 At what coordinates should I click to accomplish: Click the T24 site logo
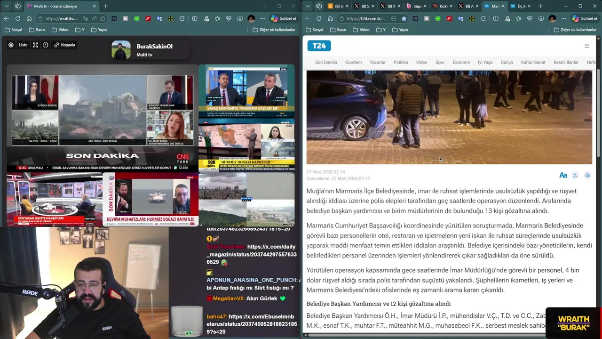click(319, 46)
